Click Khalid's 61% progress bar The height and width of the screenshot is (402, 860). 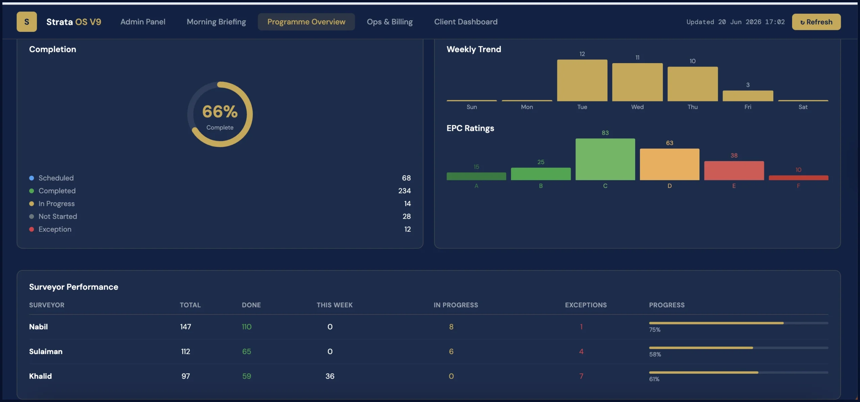pos(738,372)
